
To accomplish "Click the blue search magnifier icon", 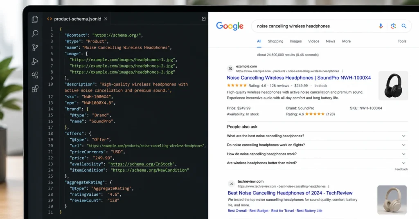I will (x=404, y=26).
